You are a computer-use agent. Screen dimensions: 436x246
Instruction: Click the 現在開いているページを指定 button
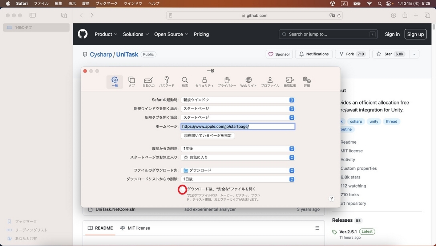[208, 135]
